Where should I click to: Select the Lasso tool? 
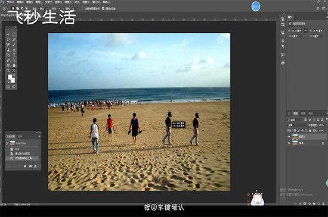tap(8, 39)
